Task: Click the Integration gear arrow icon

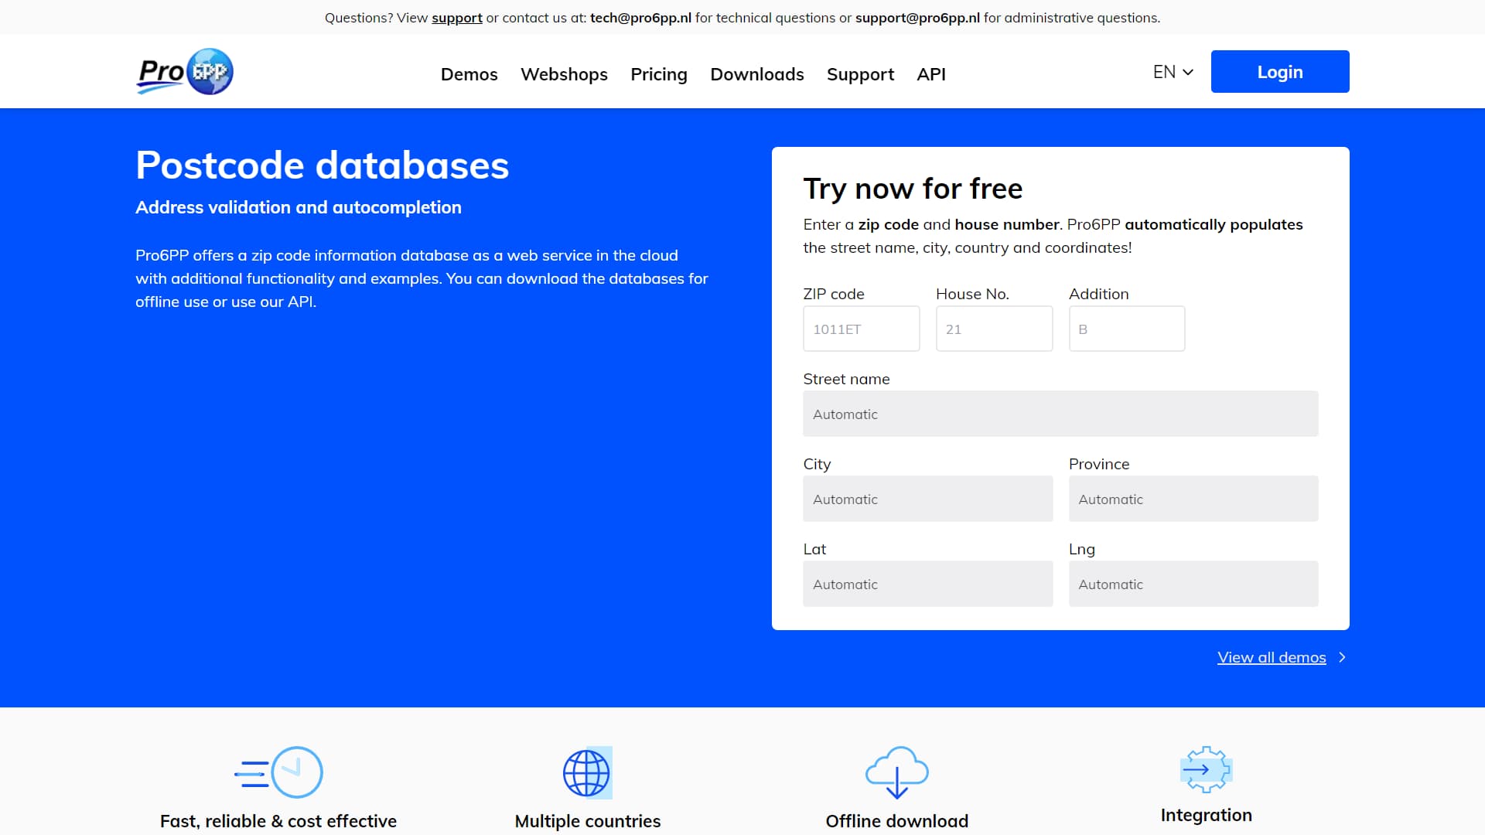Action: (1206, 769)
